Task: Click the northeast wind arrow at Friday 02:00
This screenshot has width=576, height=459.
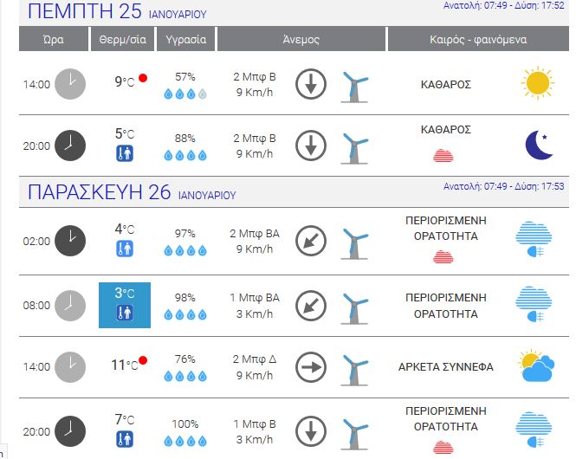Action: coord(311,241)
